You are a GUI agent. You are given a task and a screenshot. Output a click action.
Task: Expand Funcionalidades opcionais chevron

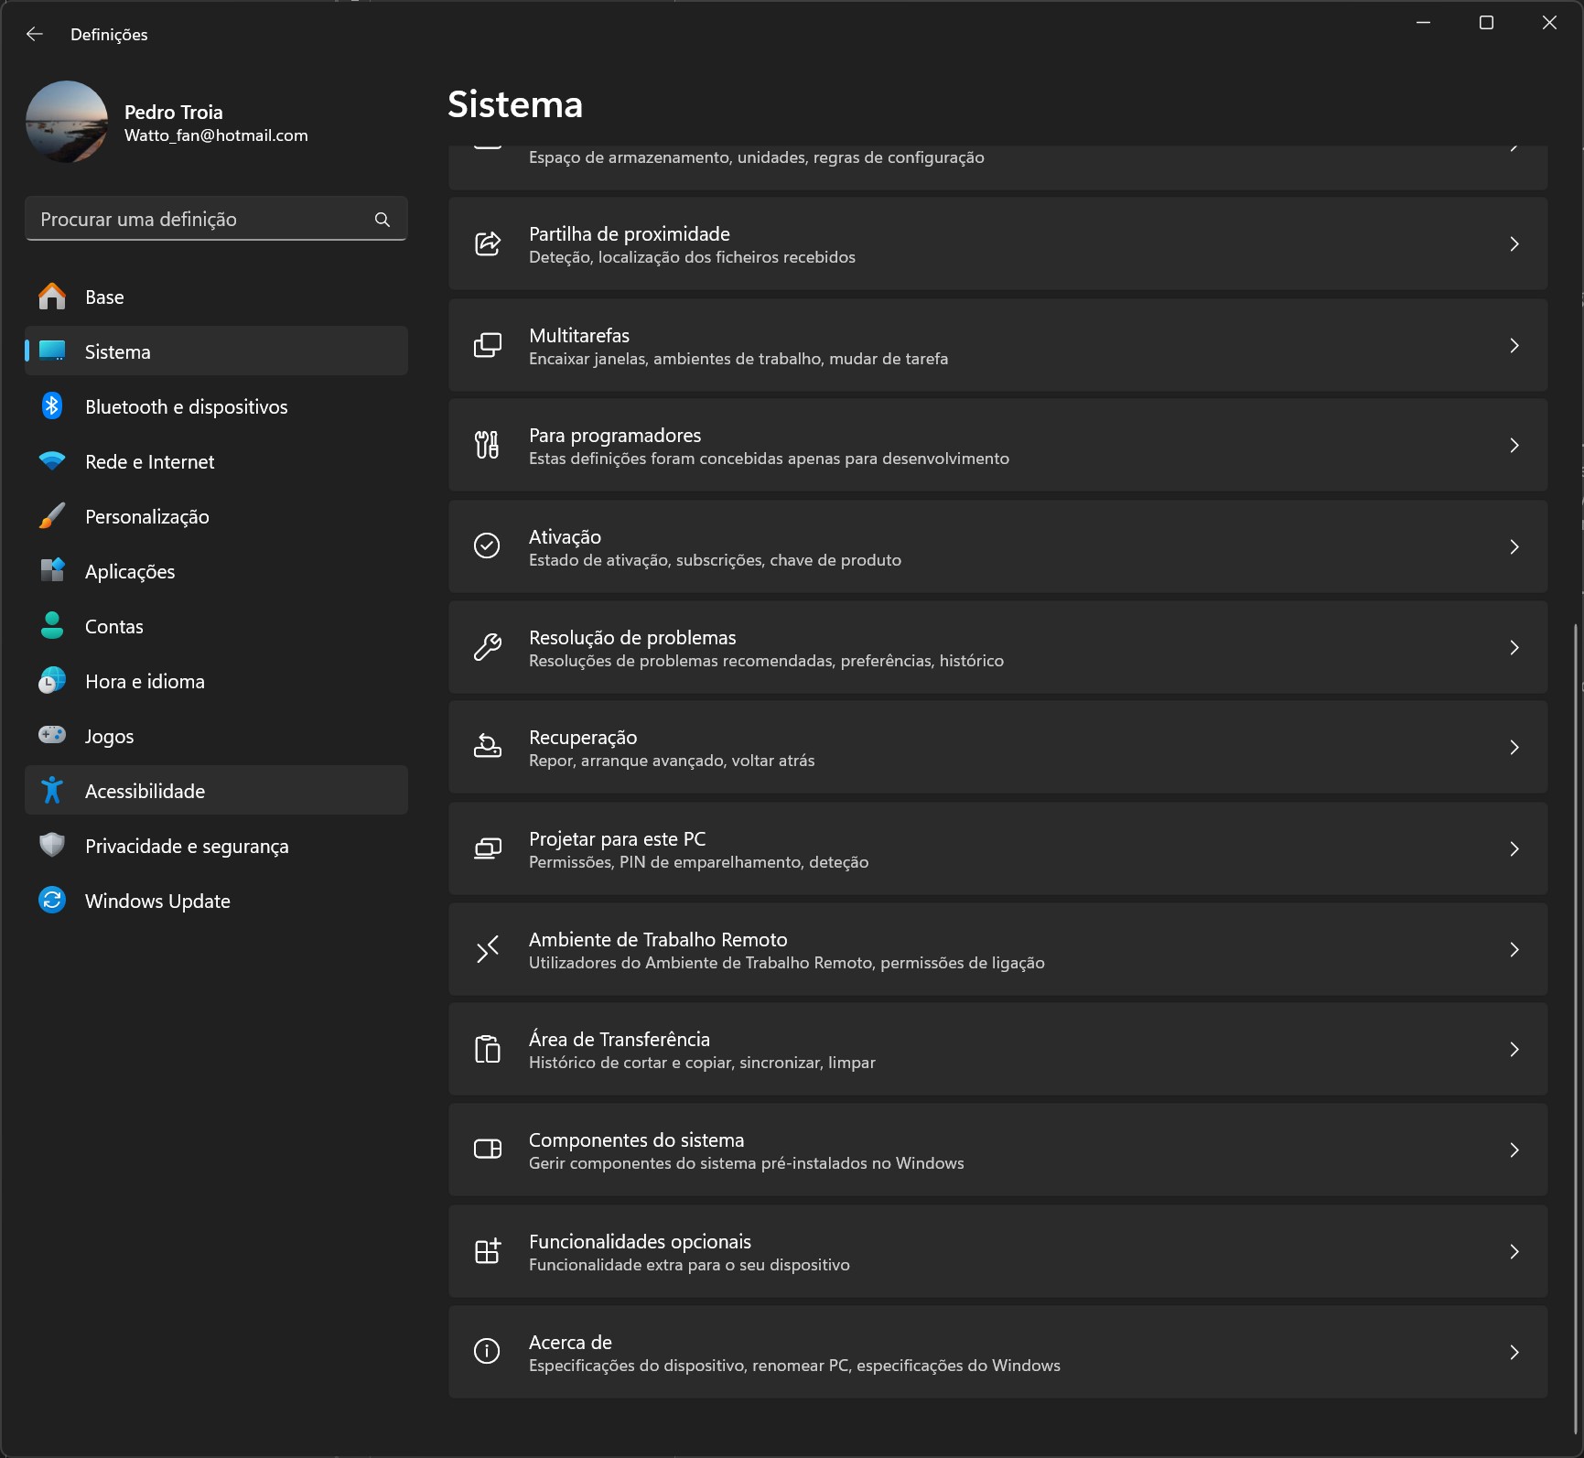tap(1514, 1251)
